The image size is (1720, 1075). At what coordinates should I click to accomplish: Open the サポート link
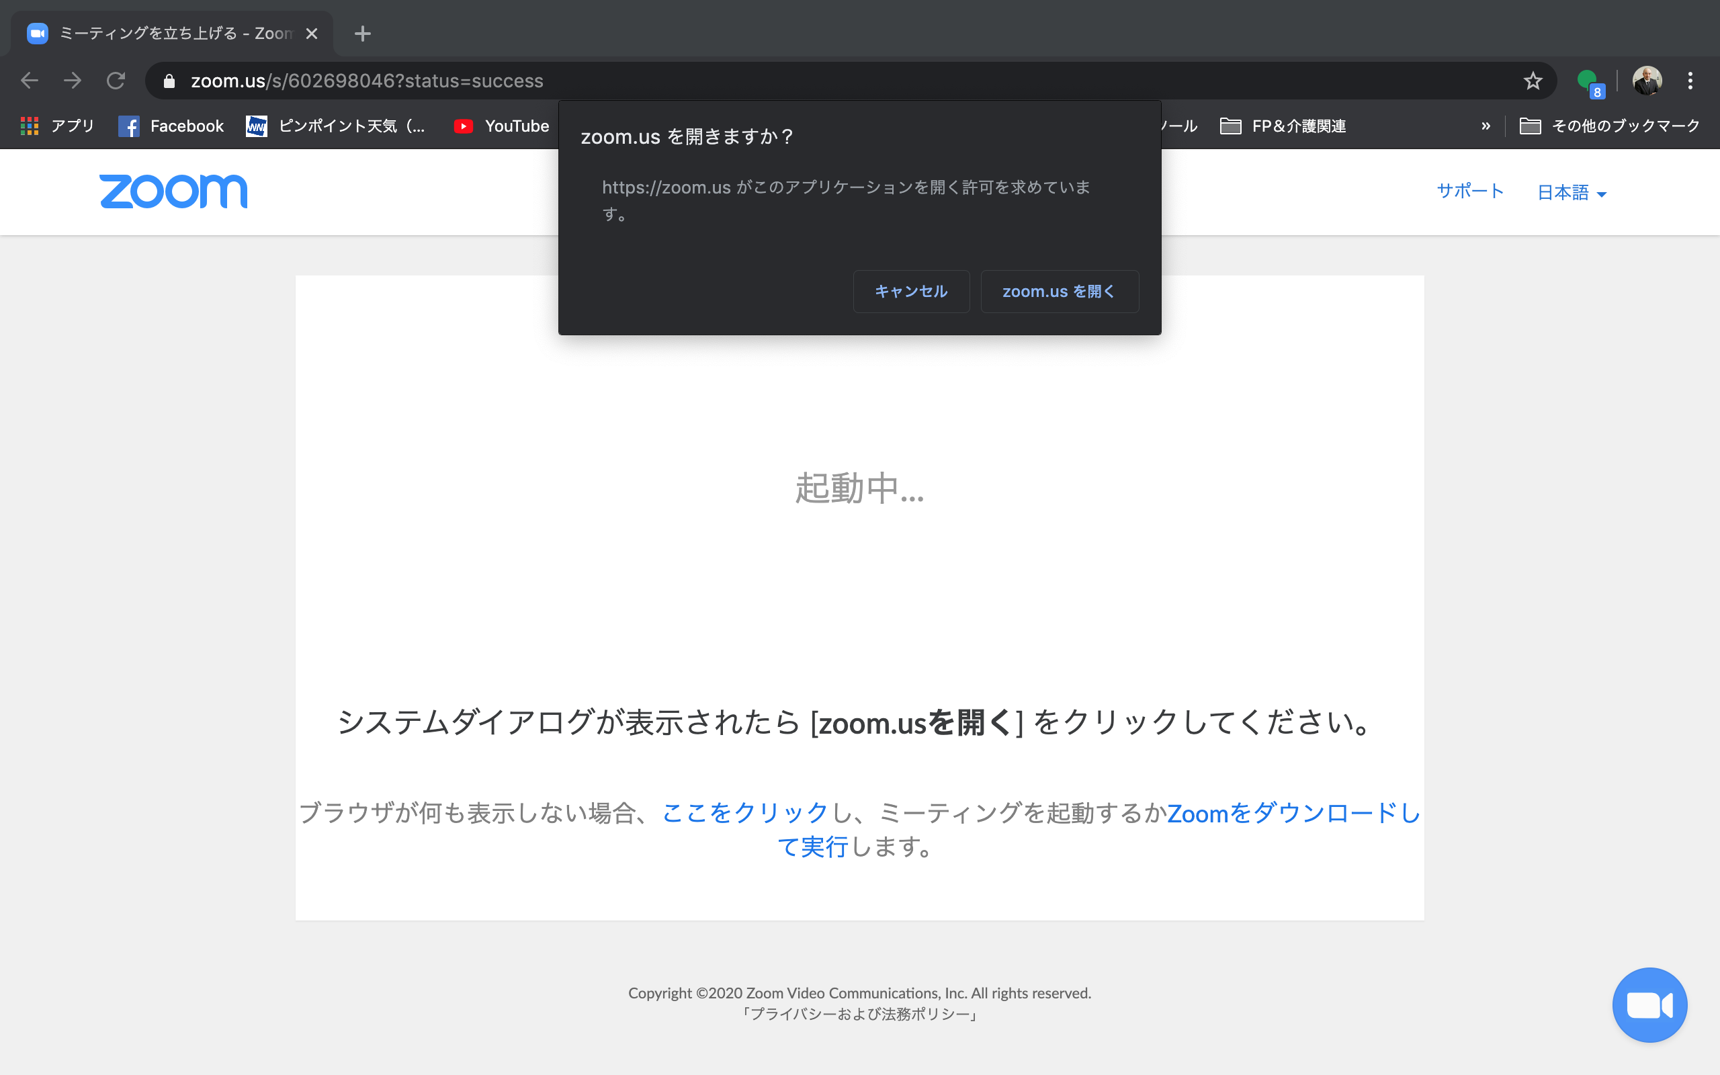click(x=1470, y=191)
